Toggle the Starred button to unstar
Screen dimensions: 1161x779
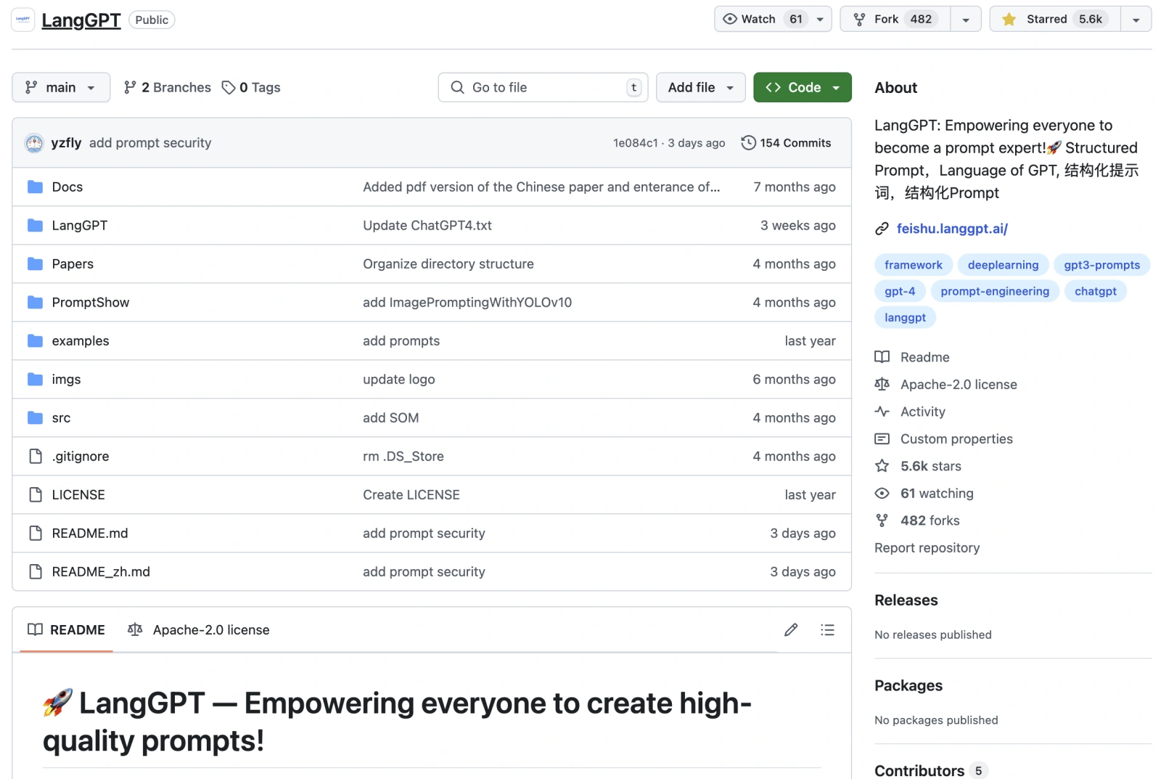[x=1056, y=20]
